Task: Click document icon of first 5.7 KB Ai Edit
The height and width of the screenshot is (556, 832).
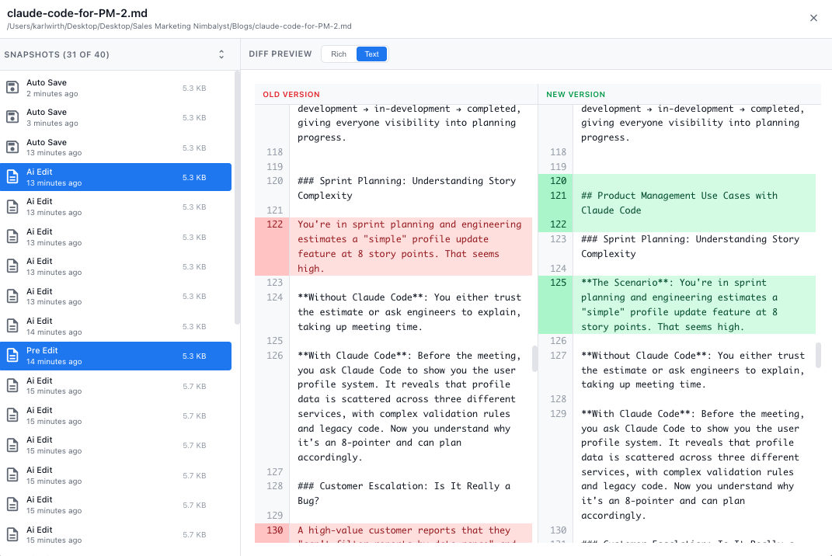Action: coord(12,386)
